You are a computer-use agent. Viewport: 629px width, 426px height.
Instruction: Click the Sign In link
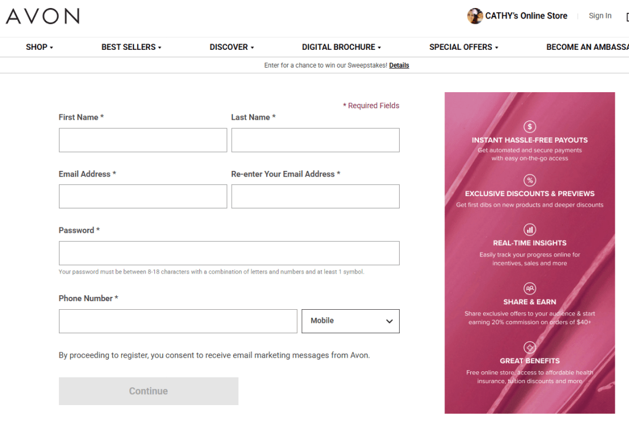(599, 16)
